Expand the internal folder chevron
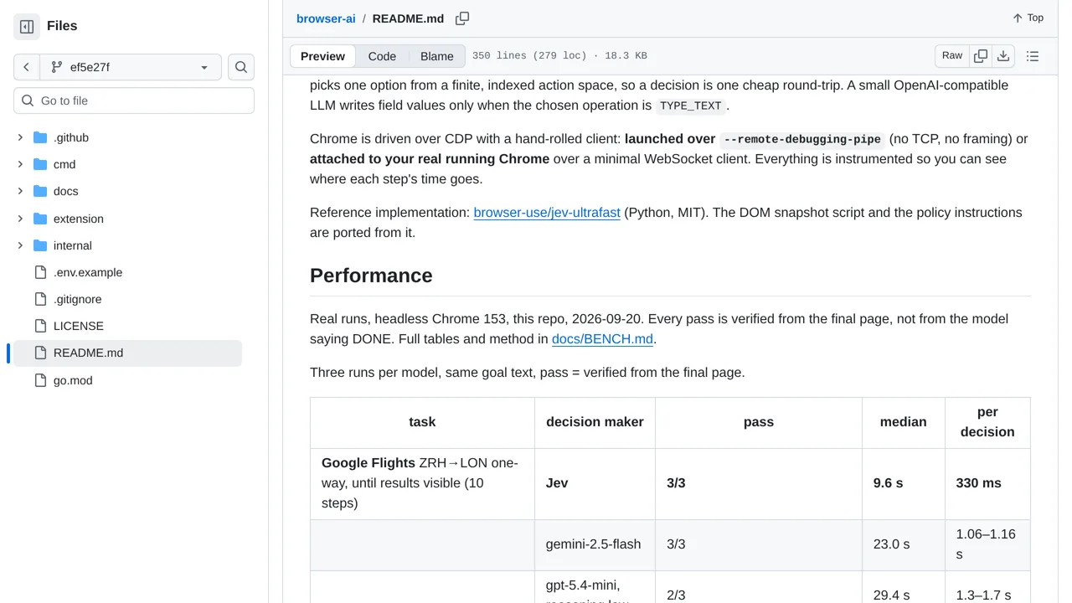 tap(20, 245)
